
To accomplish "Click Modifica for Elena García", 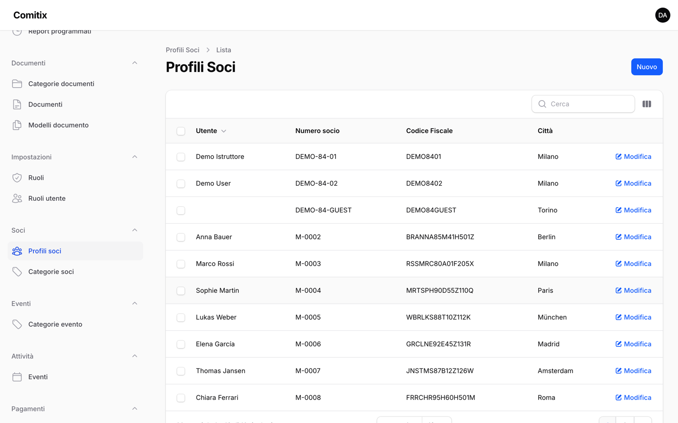I will [x=633, y=344].
